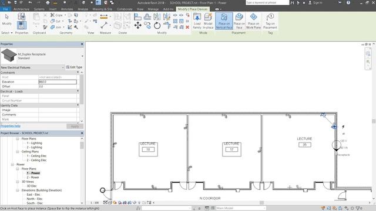Select the Mirror Draw Axis tool

click(166, 17)
